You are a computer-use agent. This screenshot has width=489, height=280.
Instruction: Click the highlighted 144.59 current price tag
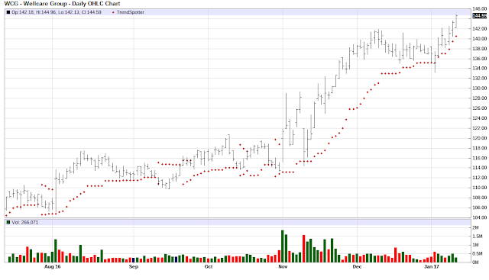tap(479, 16)
